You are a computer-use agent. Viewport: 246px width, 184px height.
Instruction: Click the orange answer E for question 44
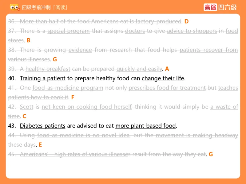(40, 145)
